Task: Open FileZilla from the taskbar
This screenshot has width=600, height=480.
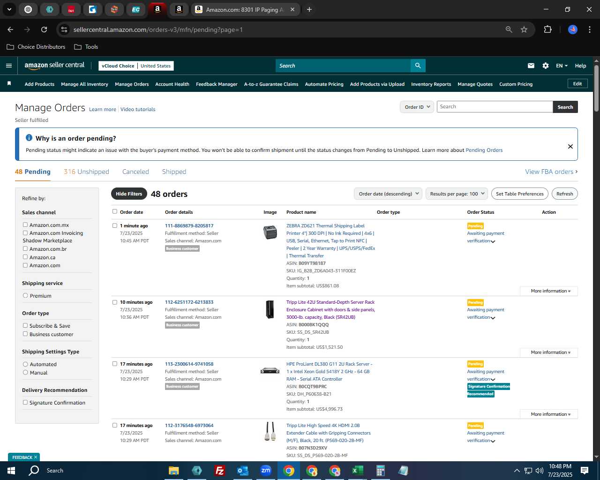Action: 219,471
